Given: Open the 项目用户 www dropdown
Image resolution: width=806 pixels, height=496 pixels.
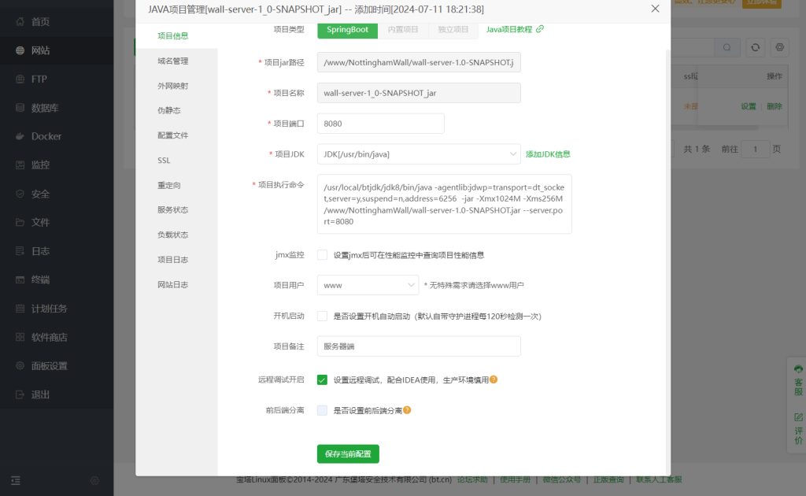Looking at the screenshot, I should tap(368, 285).
